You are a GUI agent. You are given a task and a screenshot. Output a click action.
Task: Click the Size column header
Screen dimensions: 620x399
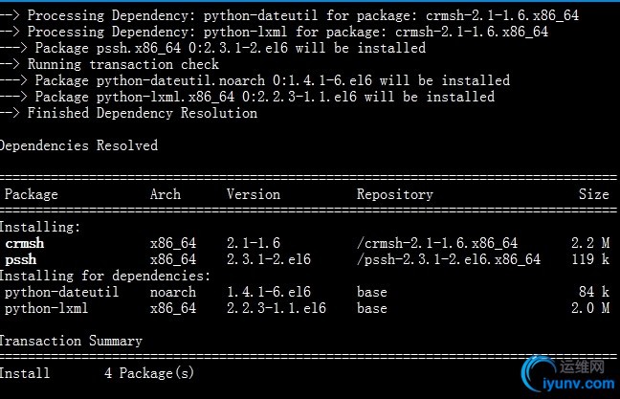tap(593, 194)
